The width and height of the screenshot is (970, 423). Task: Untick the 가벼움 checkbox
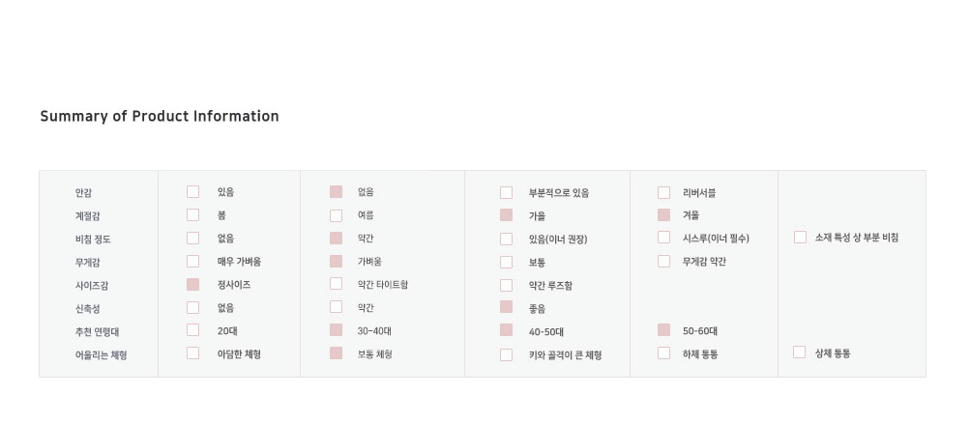pos(337,262)
